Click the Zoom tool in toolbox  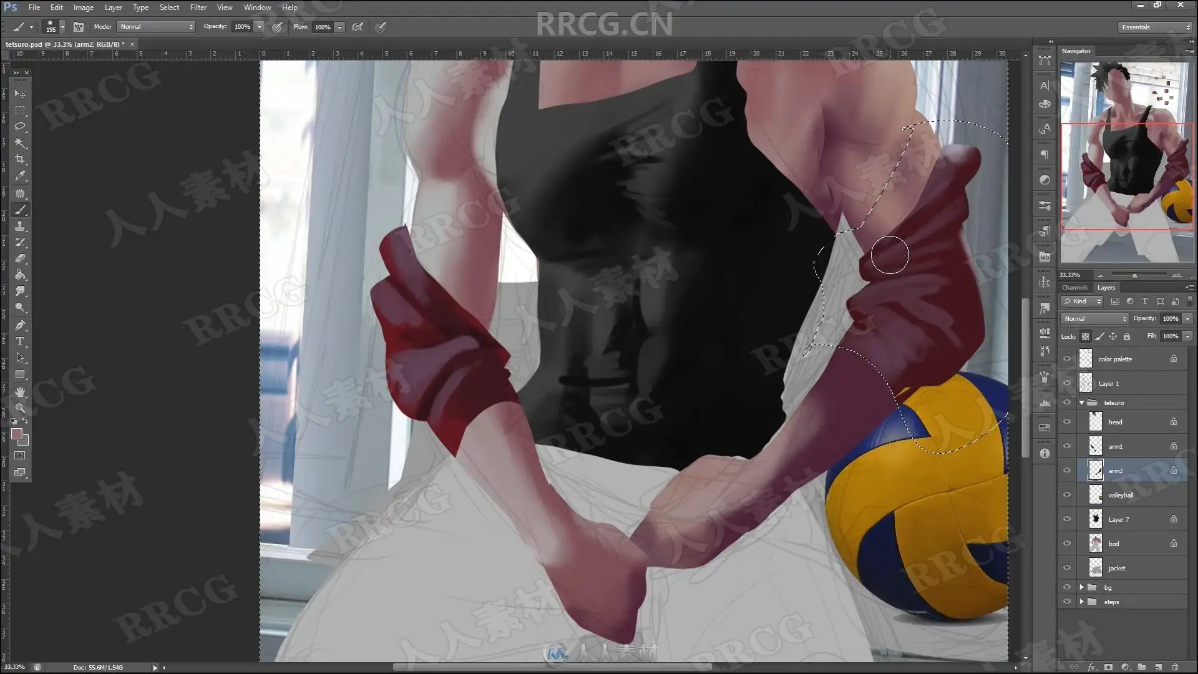click(x=20, y=408)
